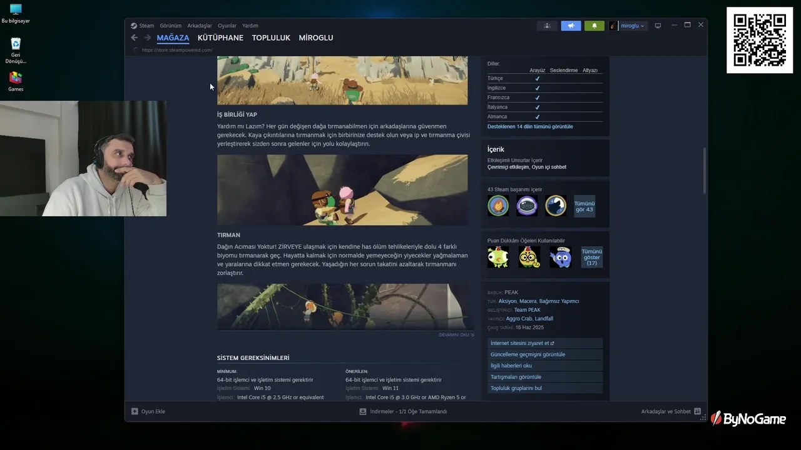Click Topluluk gruplarını bul

point(545,388)
